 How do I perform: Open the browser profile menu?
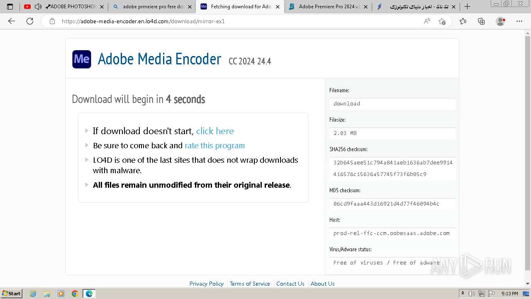click(501, 21)
